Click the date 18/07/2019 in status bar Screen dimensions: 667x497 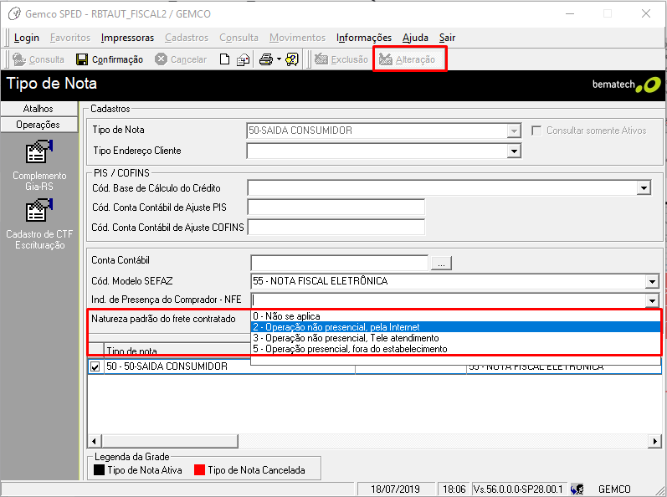click(395, 489)
